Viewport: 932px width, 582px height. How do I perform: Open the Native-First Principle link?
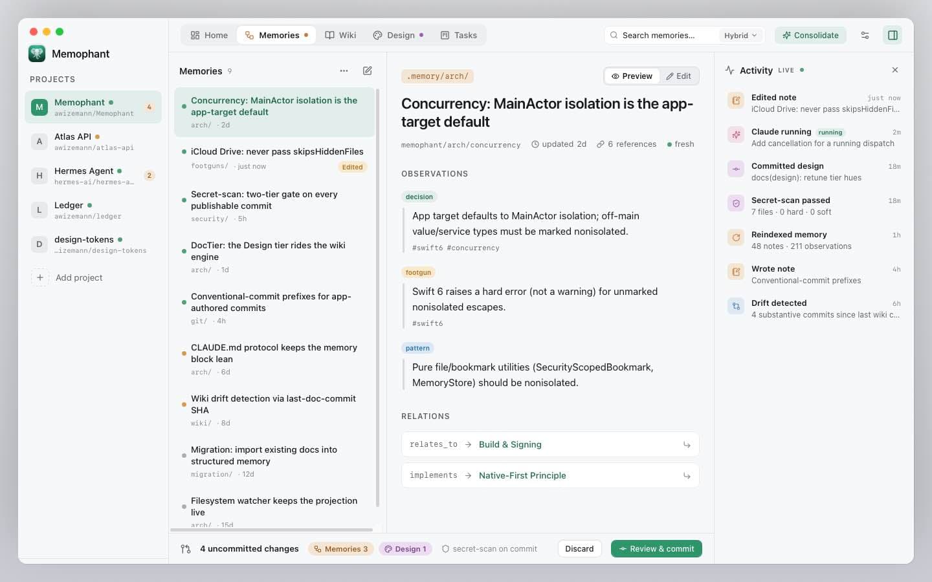pos(522,476)
